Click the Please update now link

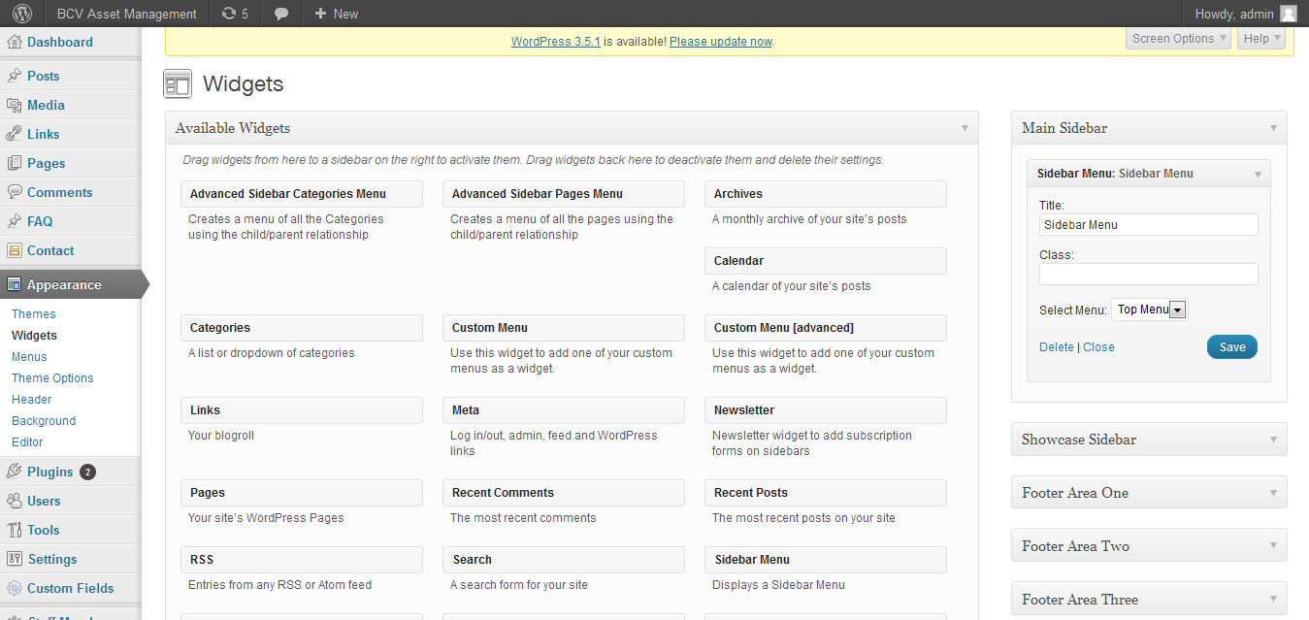[721, 42]
